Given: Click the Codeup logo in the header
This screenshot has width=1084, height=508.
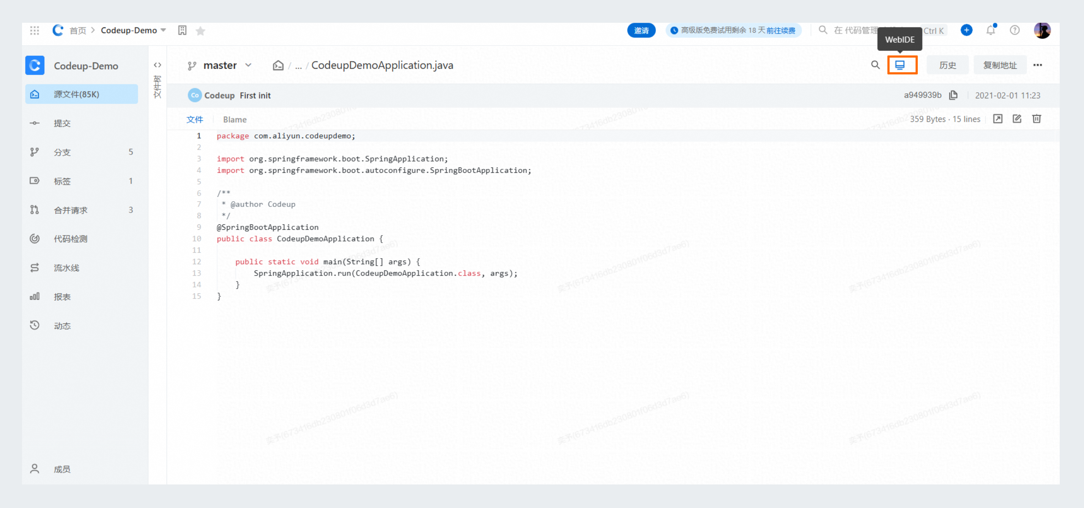Looking at the screenshot, I should (58, 30).
